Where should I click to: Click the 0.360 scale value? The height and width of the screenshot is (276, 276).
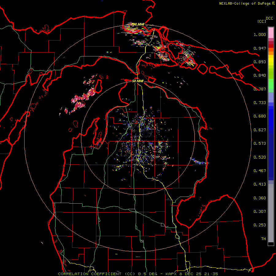pos(260,198)
